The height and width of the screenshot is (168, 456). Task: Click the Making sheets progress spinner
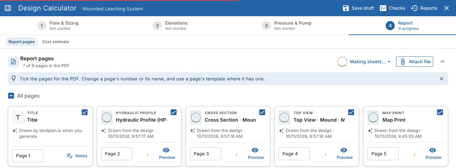tap(342, 62)
